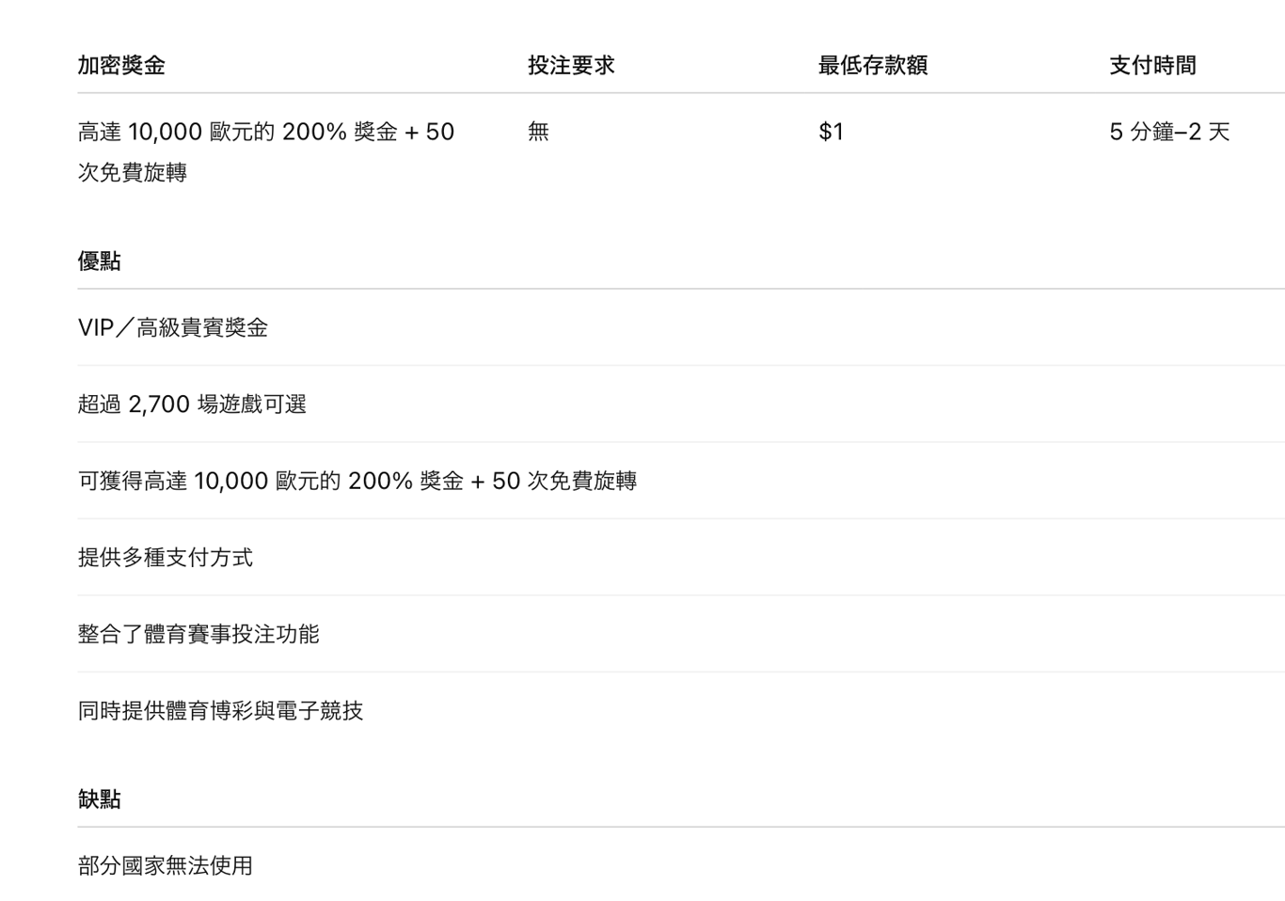
Task: Click the 次免費旋轉 text in bonus cell
Action: point(133,173)
